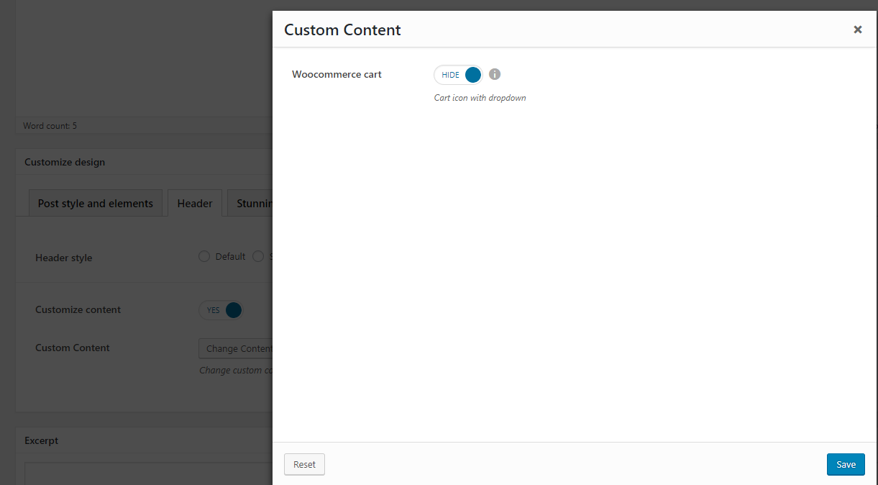Click the Excerpt panel heading

(x=42, y=440)
